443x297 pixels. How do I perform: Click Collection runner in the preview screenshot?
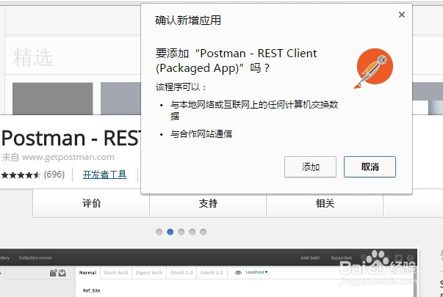pos(35,258)
